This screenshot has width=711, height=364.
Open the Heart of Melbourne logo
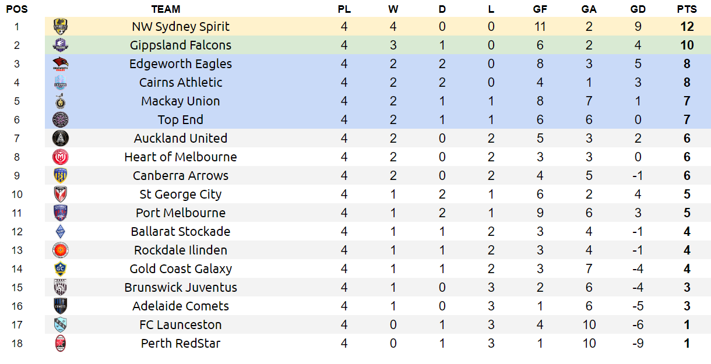tap(61, 157)
